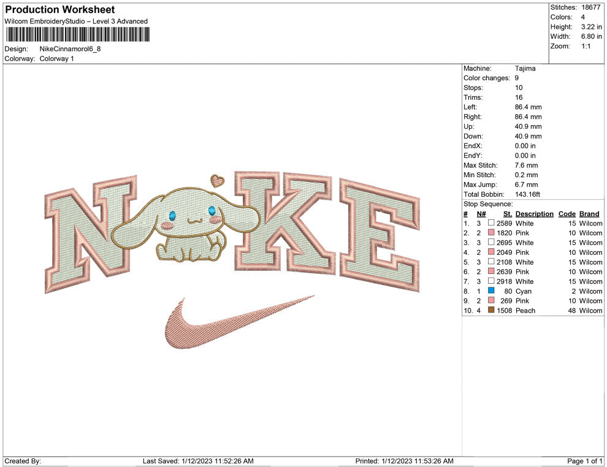The height and width of the screenshot is (467, 607).
Task: Click the Production Worksheet title
Action: coord(59,10)
